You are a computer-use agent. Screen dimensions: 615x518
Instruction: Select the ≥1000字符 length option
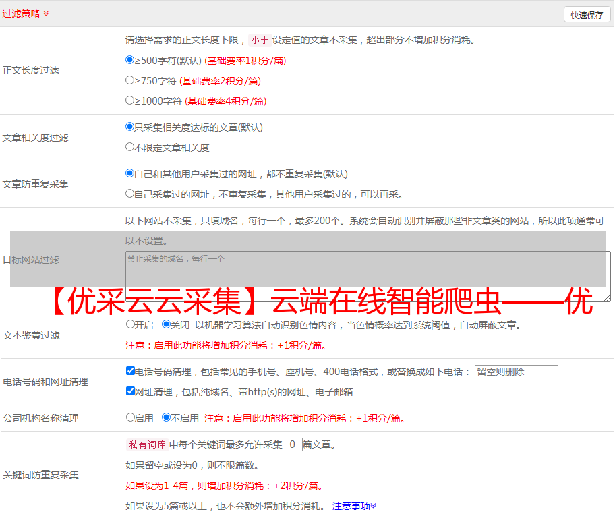point(130,100)
